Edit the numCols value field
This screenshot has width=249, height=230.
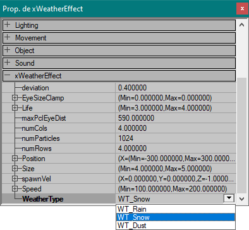176,128
